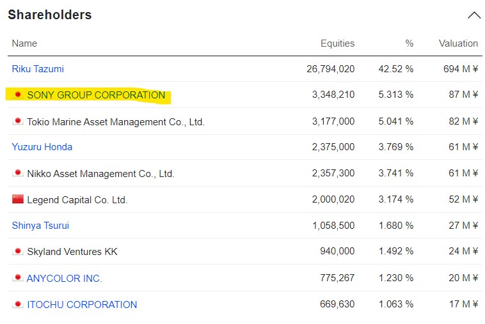Open Riku Tazumi shareholder profile

click(x=38, y=69)
